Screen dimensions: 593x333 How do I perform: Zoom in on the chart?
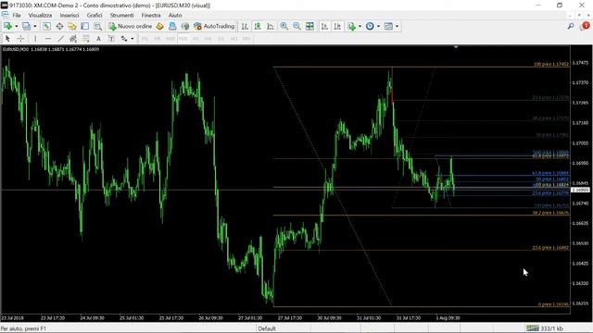click(x=284, y=26)
